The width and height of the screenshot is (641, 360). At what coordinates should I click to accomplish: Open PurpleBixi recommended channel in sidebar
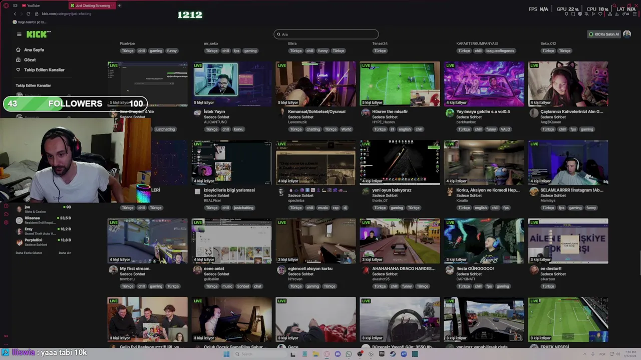[44, 242]
